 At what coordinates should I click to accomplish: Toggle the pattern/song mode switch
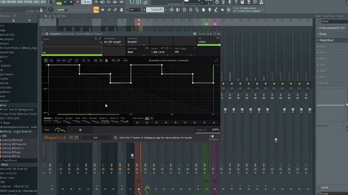(x=59, y=3)
